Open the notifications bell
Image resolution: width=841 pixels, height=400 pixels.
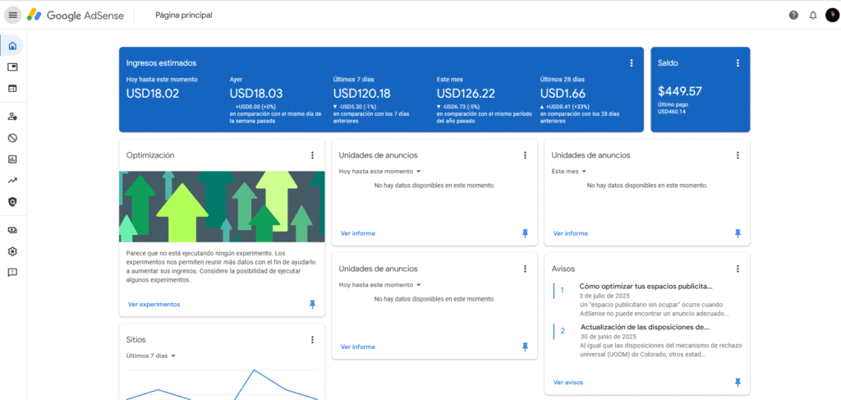[813, 15]
